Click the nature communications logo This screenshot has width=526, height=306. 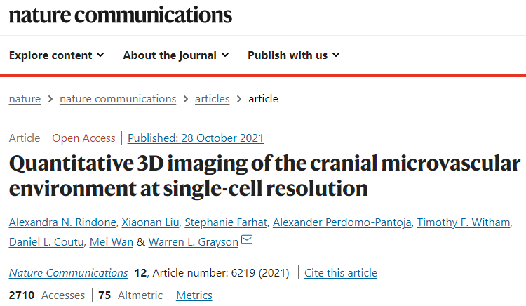[x=121, y=15]
